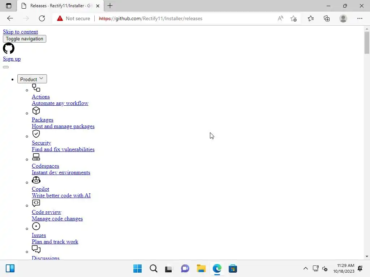The image size is (370, 277).
Task: Click the network status tray icon
Action: (315, 268)
